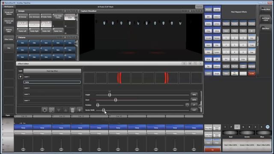Select fixture 2 Dim tile
274x154 pixels.
[34, 43]
